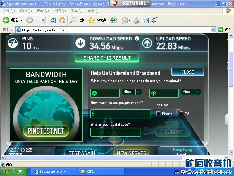Refresh the page using green arrows icon
This screenshot has height=176, width=234.
pyautogui.click(x=53, y=20)
